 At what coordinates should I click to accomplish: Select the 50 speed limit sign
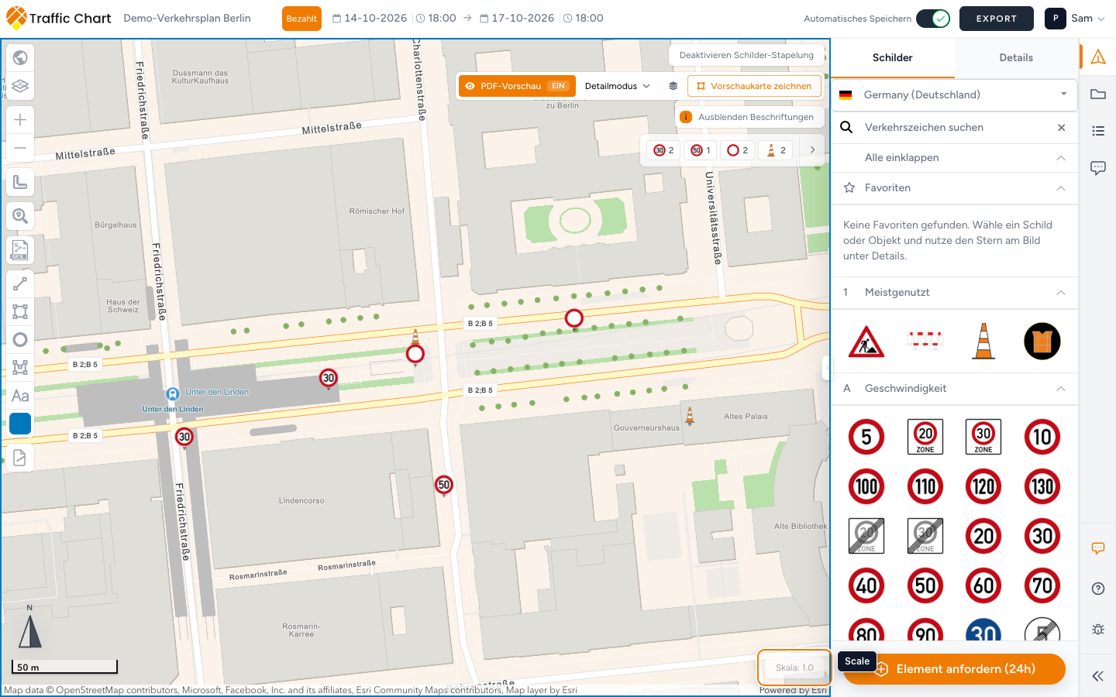(x=925, y=585)
